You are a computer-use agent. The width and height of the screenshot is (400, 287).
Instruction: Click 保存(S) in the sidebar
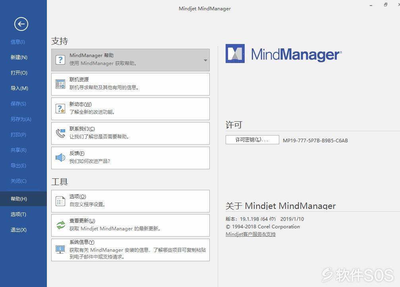click(x=18, y=103)
